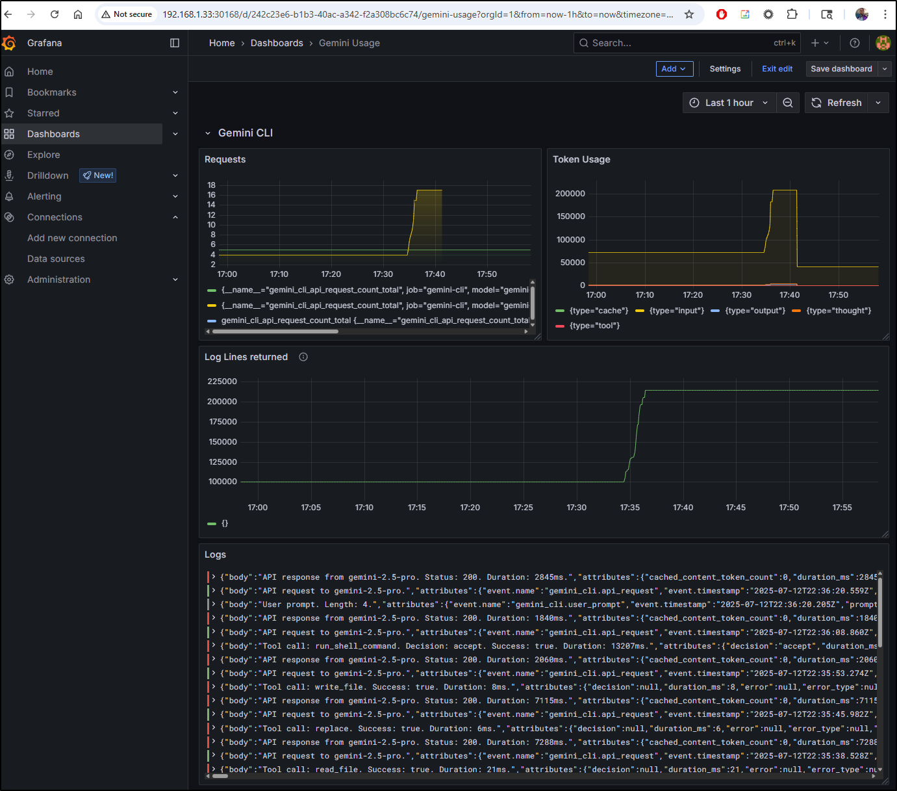Toggle the type="input" legend series
The image size is (897, 791).
(x=670, y=311)
